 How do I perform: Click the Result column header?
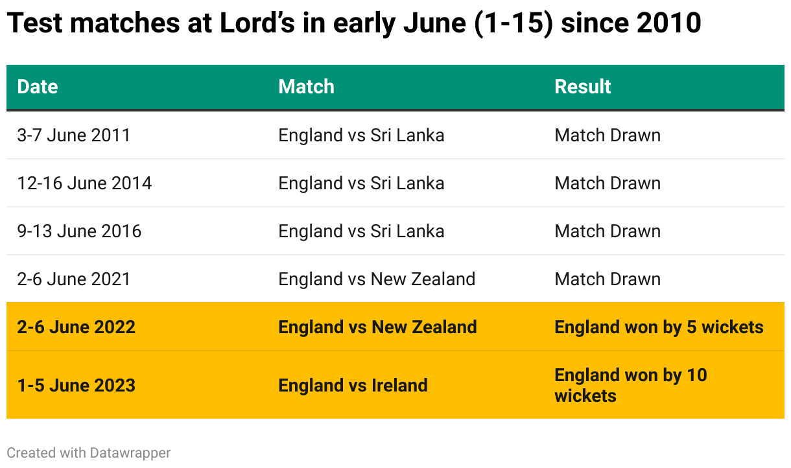point(582,87)
